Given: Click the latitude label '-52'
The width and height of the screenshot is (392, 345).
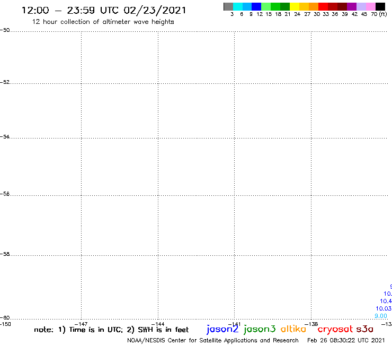Looking at the screenshot, I should click(x=5, y=82).
